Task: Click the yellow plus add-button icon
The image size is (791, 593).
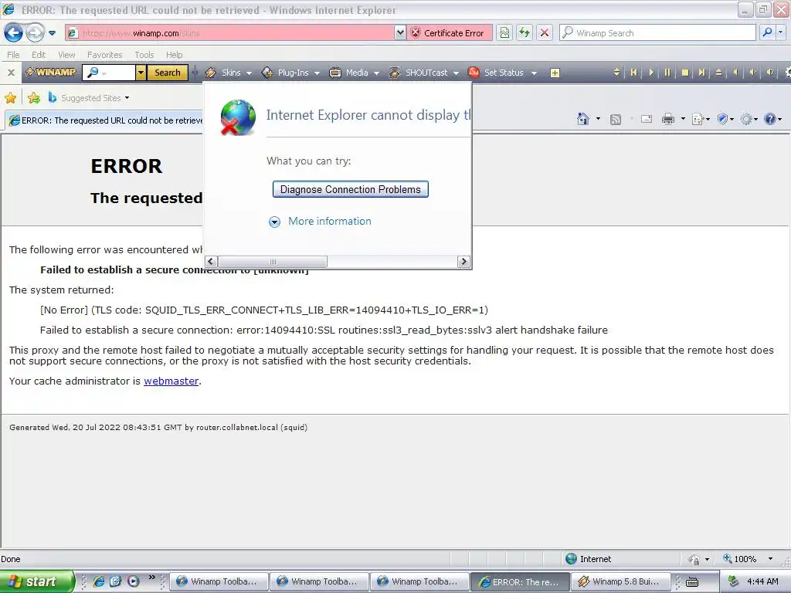Action: pos(555,73)
